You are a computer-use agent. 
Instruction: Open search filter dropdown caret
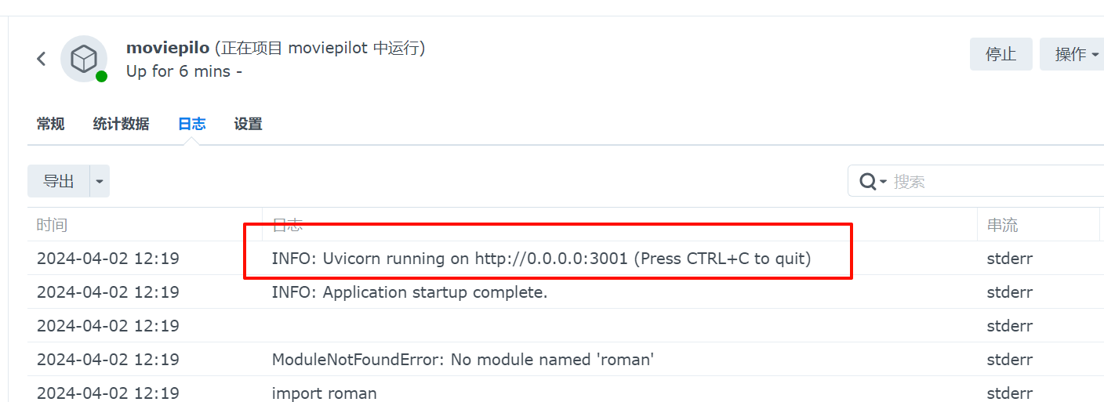pyautogui.click(x=883, y=182)
